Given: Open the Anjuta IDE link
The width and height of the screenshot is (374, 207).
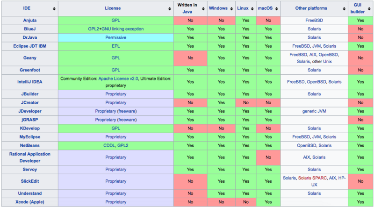Looking at the screenshot, I should pos(30,20).
